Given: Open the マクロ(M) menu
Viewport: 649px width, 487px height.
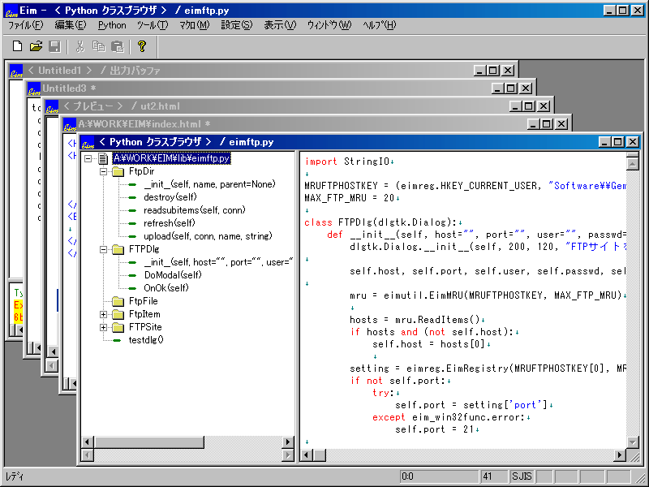Looking at the screenshot, I should point(195,25).
